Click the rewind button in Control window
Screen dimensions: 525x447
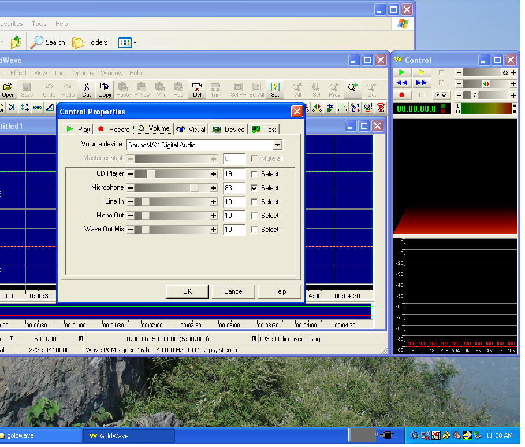(x=402, y=83)
